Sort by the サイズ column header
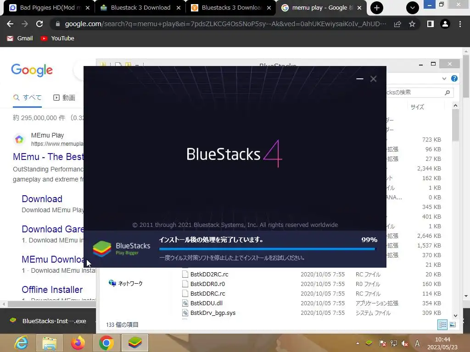The width and height of the screenshot is (470, 352). pos(417,107)
